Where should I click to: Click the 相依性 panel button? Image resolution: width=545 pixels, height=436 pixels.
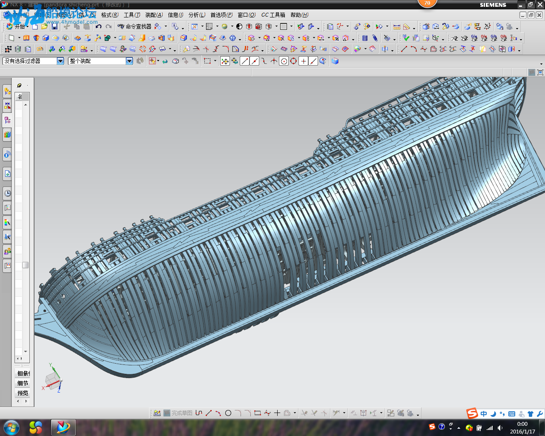23,373
